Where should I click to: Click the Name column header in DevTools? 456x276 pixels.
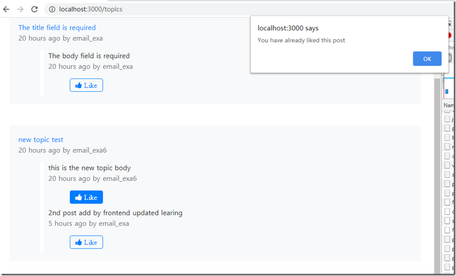pyautogui.click(x=448, y=106)
